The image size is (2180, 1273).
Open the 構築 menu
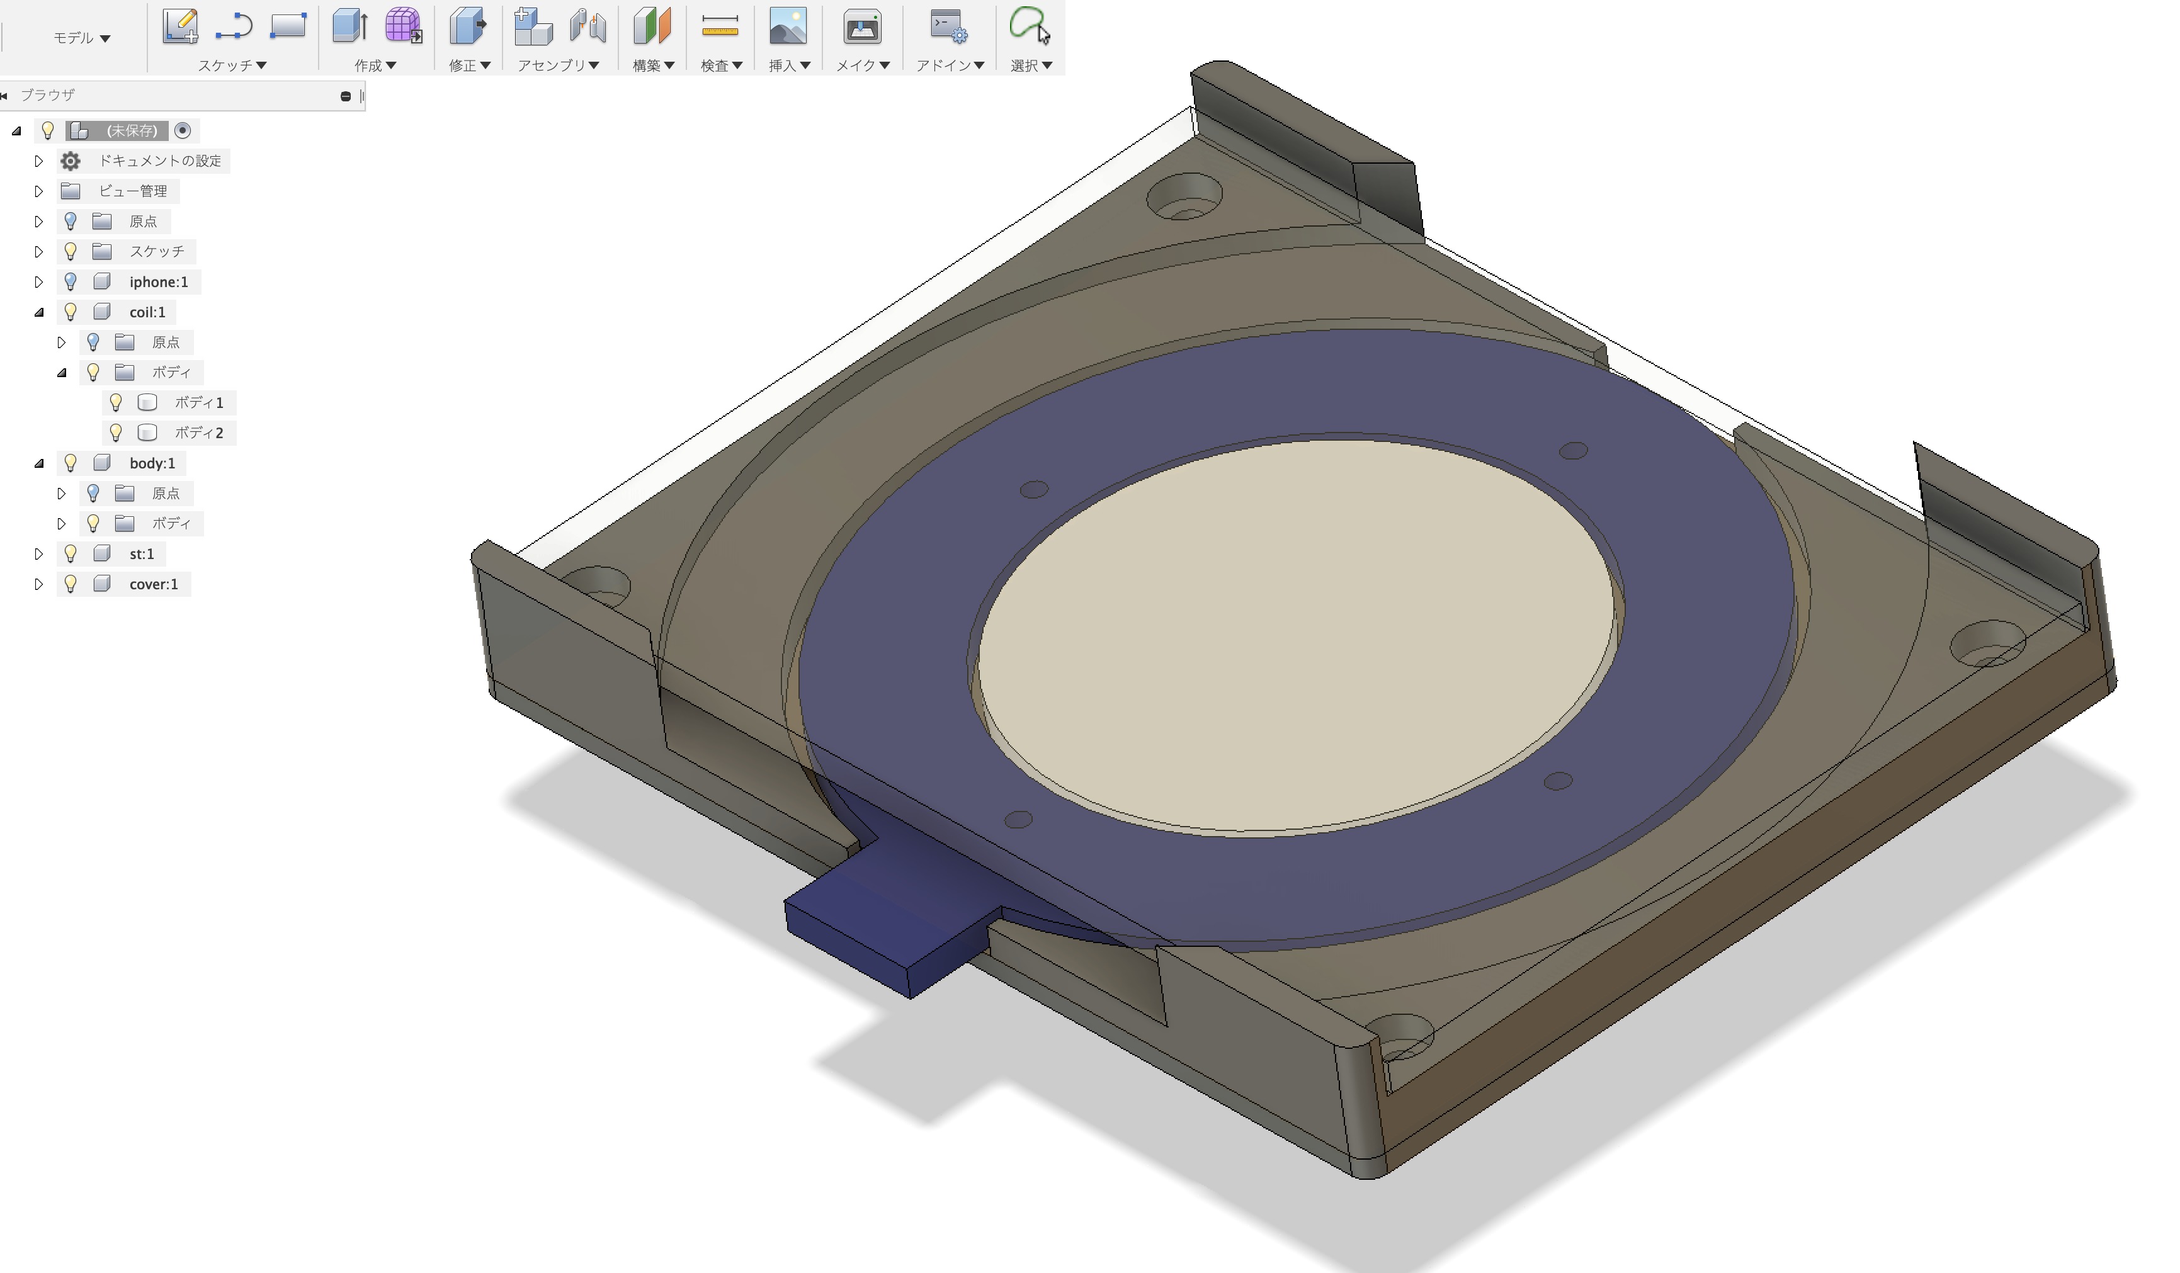[653, 65]
